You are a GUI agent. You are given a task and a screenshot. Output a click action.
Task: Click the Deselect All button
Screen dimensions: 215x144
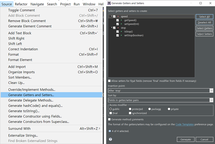point(204,22)
